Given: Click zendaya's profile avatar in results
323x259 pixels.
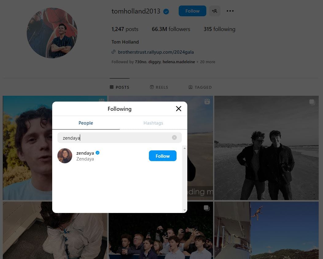Looking at the screenshot, I should pos(65,156).
